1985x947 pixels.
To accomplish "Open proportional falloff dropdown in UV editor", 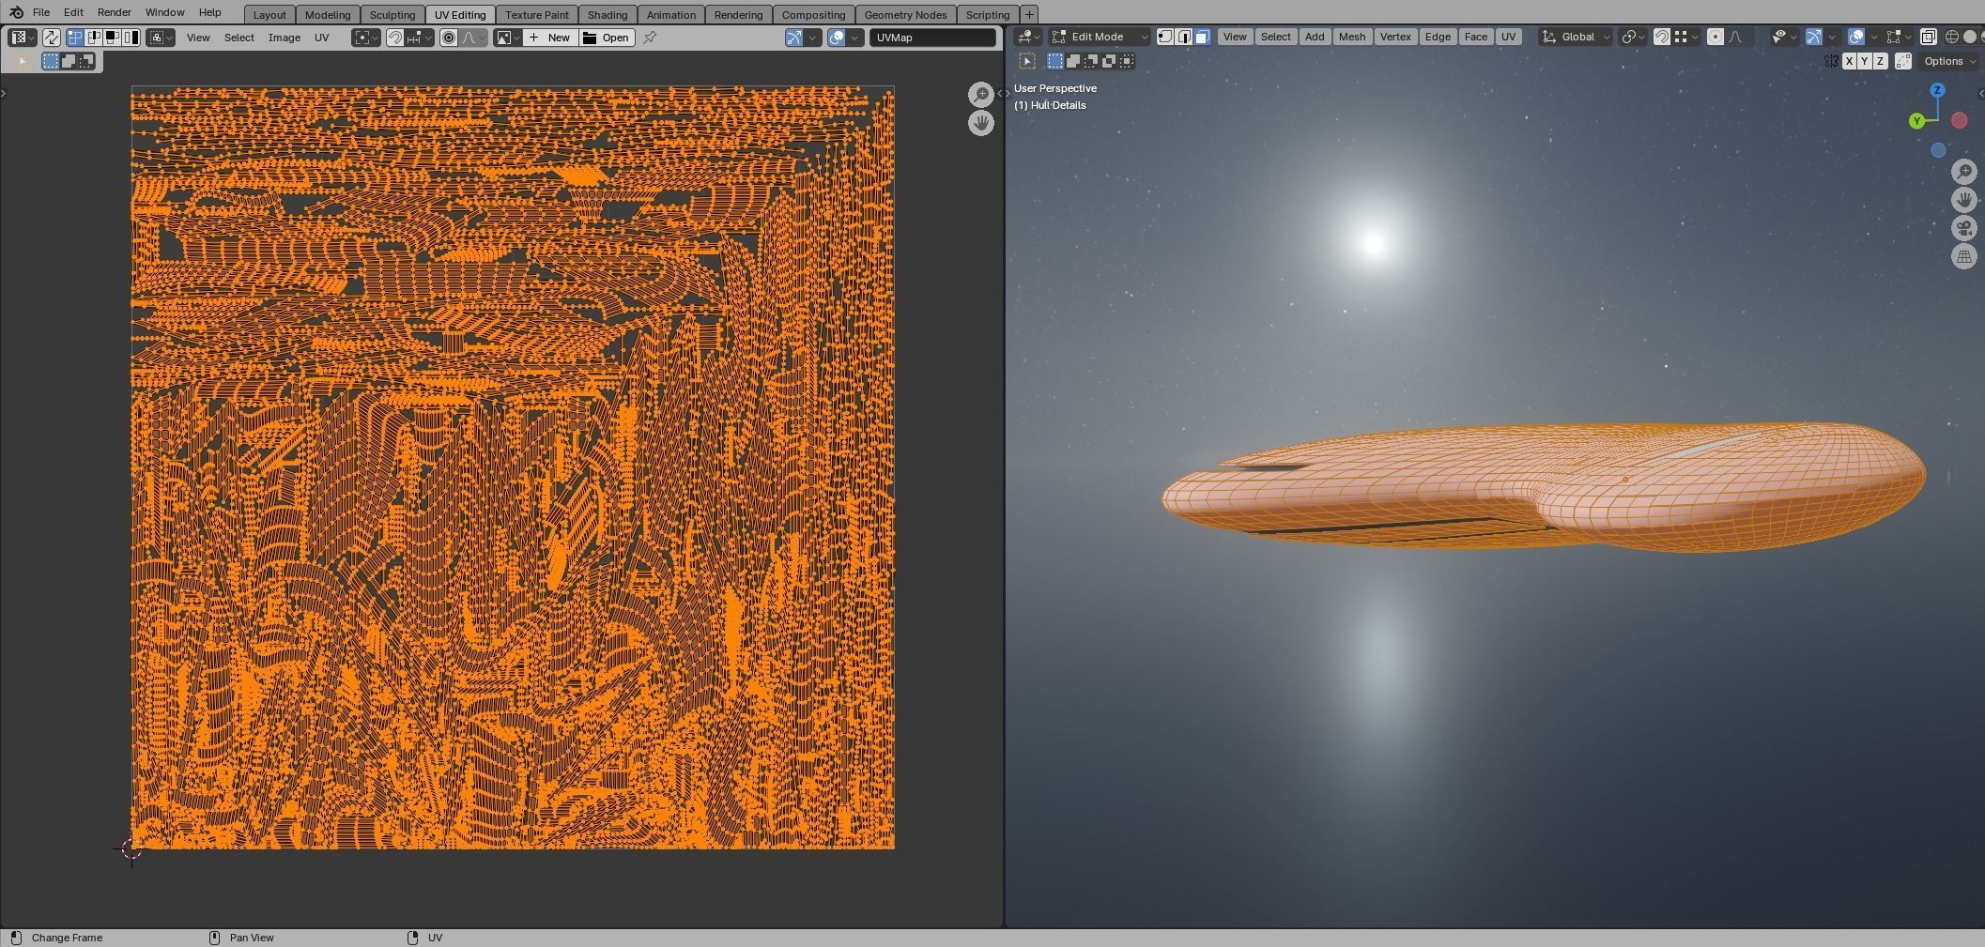I will 473,38.
